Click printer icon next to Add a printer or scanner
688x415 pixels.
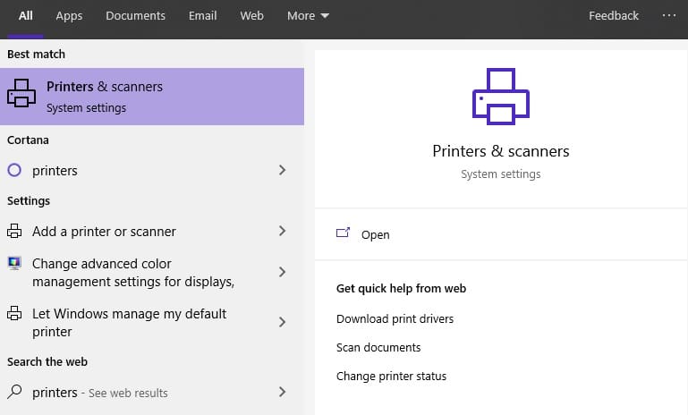[14, 231]
